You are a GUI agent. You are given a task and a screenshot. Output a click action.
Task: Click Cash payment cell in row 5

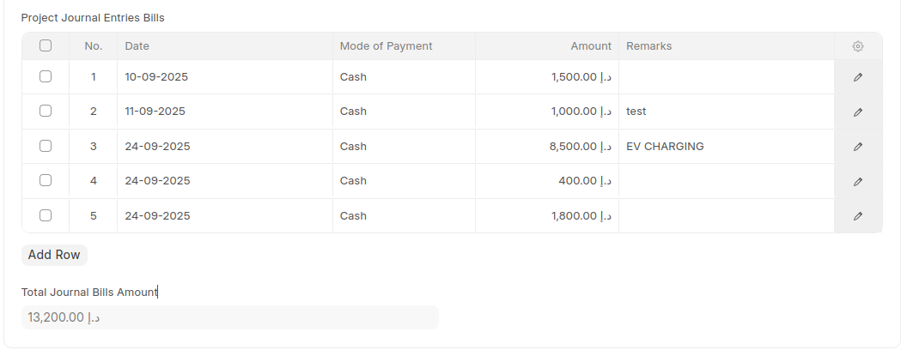pyautogui.click(x=403, y=216)
